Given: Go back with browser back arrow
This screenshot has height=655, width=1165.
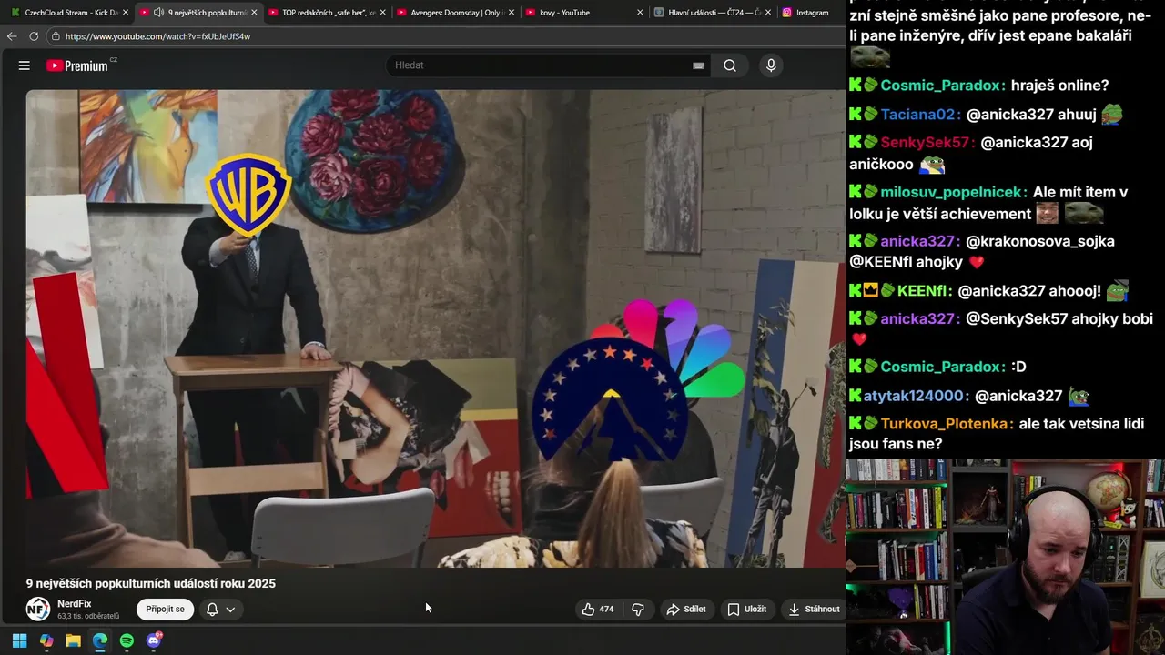Looking at the screenshot, I should (12, 36).
